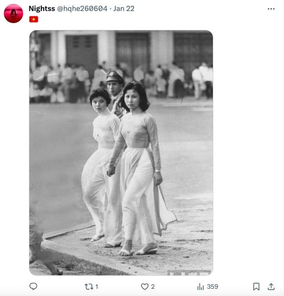The width and height of the screenshot is (284, 296).
Task: Click the Vietnam flag emoji below the name
Action: 34,19
